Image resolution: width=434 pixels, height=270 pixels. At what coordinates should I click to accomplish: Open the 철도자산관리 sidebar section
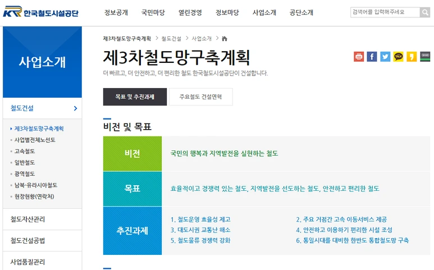(x=42, y=219)
